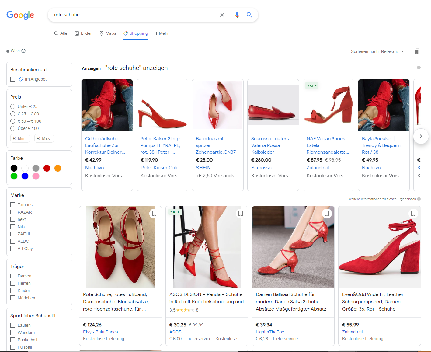Select price range Unter € 25
The image size is (431, 352).
(13, 106)
